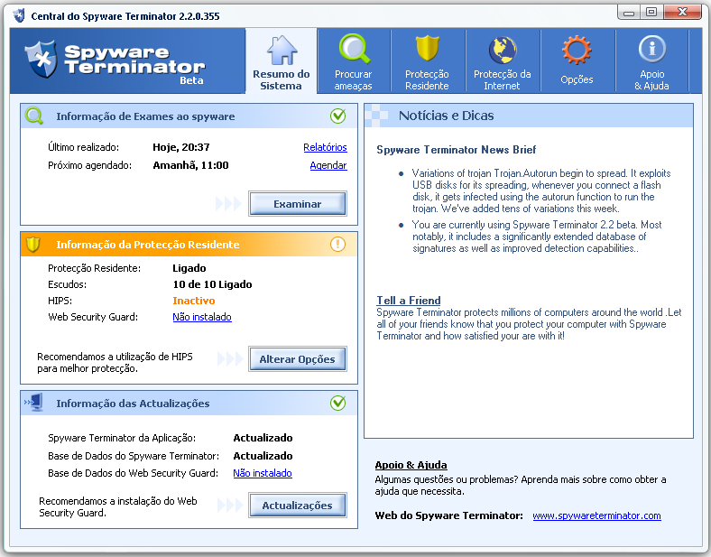The height and width of the screenshot is (557, 711).
Task: Visit www.spywareterminator.com link
Action: point(596,515)
